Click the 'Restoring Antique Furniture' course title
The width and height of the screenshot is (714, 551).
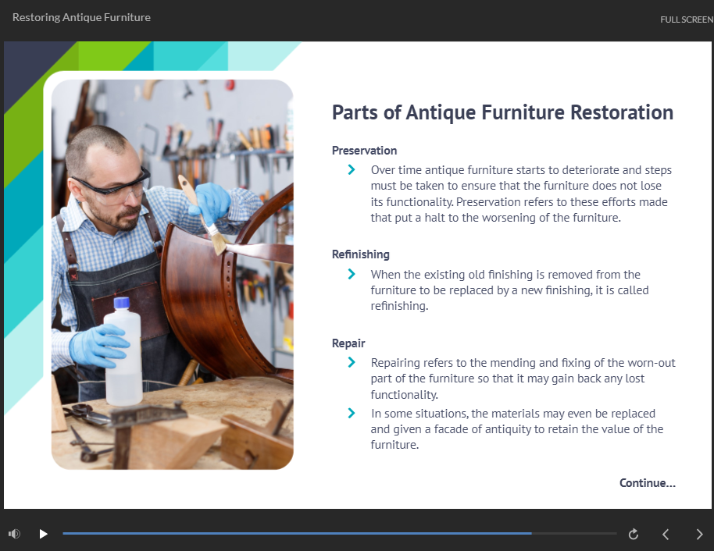point(81,17)
